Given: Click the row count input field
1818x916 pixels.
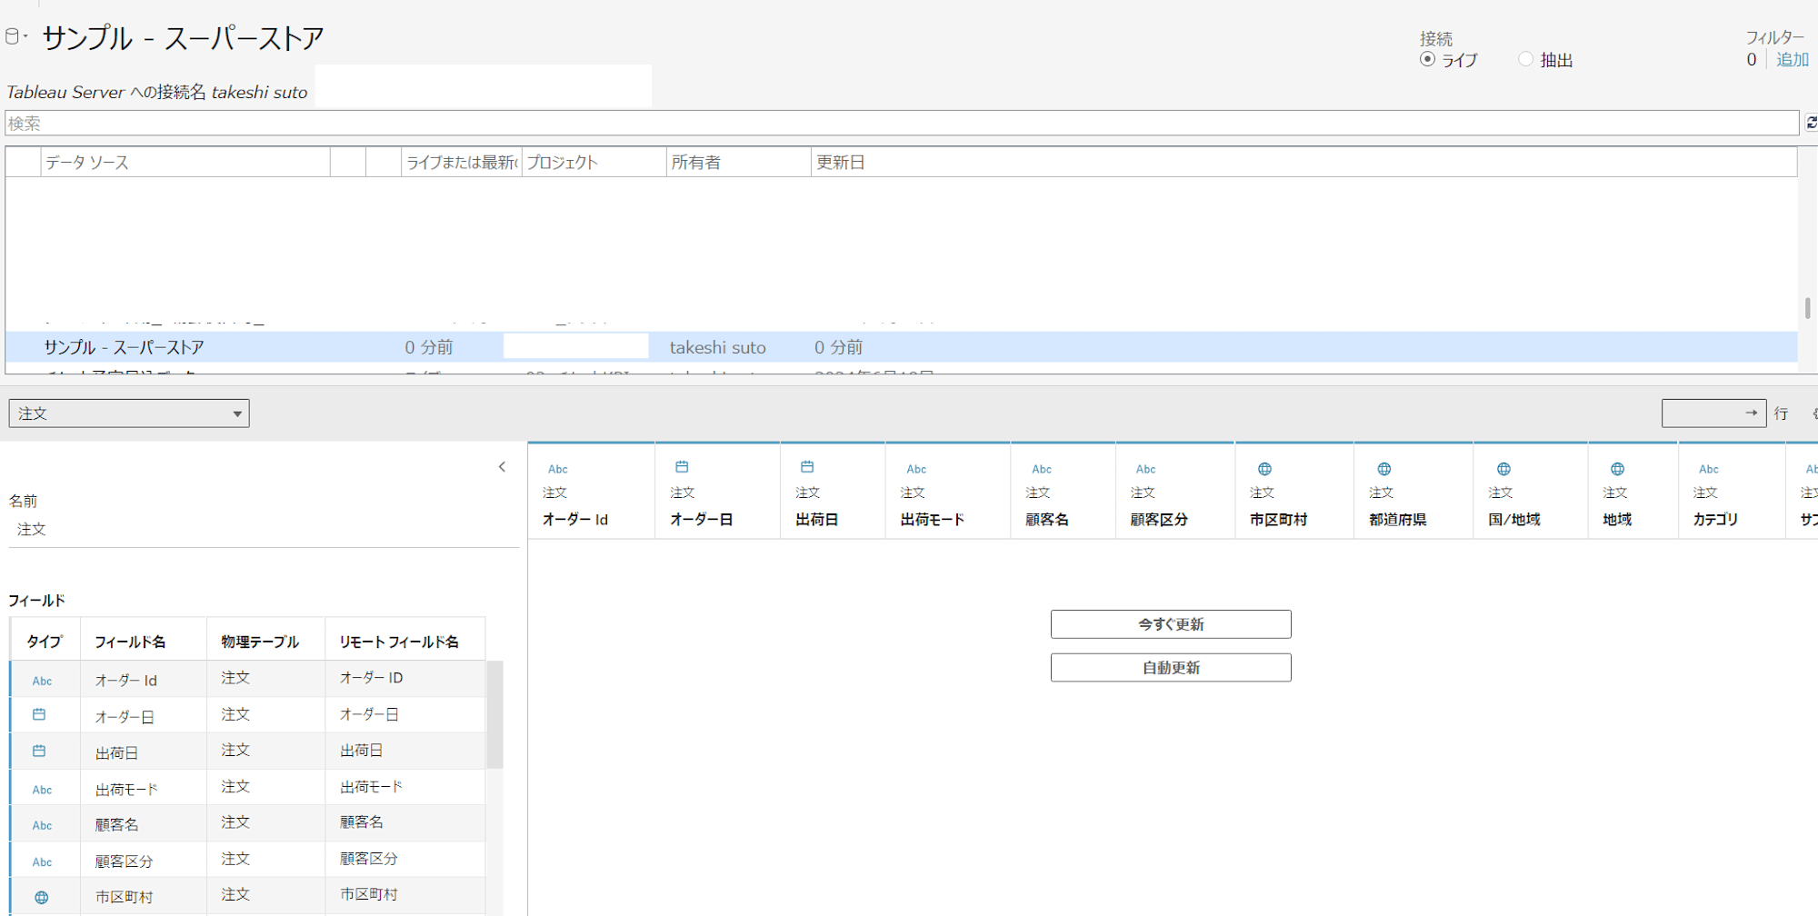Looking at the screenshot, I should pyautogui.click(x=1713, y=413).
